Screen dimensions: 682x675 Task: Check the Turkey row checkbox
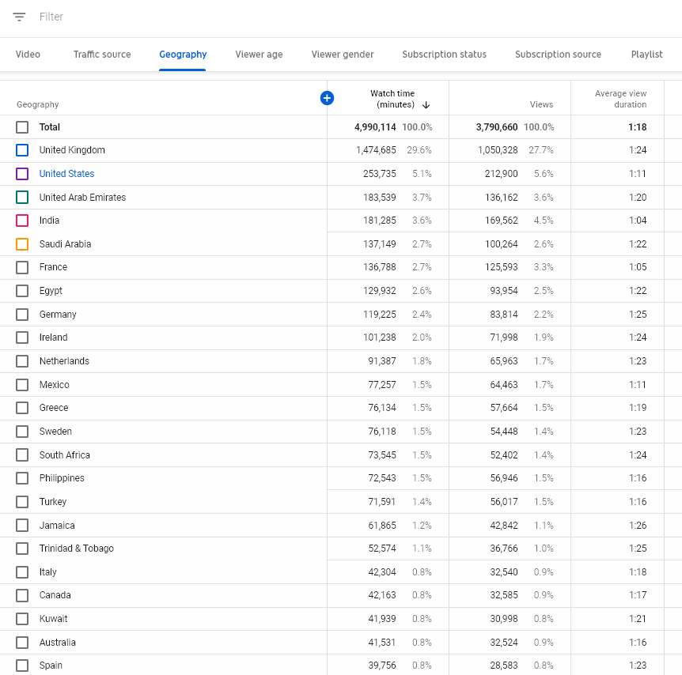pos(22,502)
